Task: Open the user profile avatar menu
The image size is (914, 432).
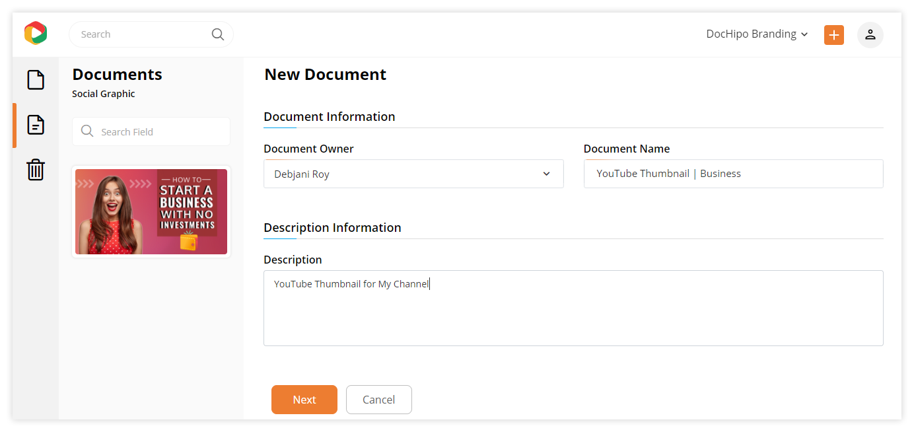Action: point(870,35)
